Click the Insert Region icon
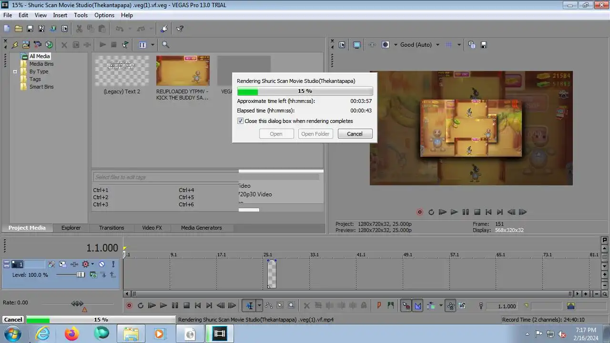Screen dimensions: 610x343 [391, 306]
